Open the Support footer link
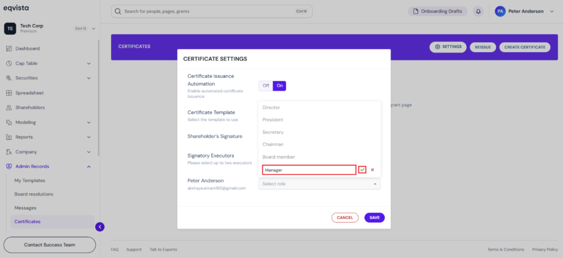Viewport: 563px width, 258px height. [x=134, y=249]
